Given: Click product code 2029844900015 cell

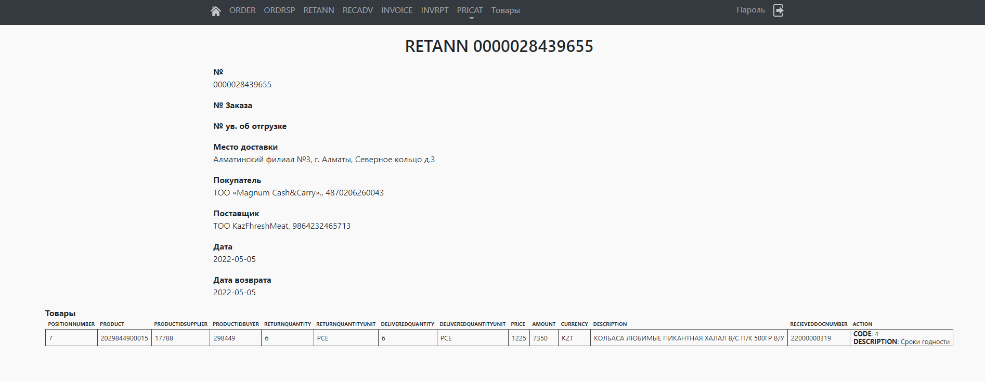Looking at the screenshot, I should click(x=124, y=338).
